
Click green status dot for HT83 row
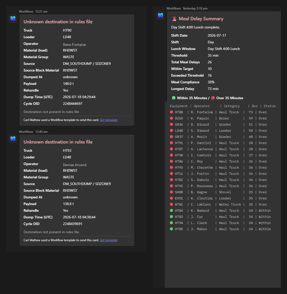(171, 217)
